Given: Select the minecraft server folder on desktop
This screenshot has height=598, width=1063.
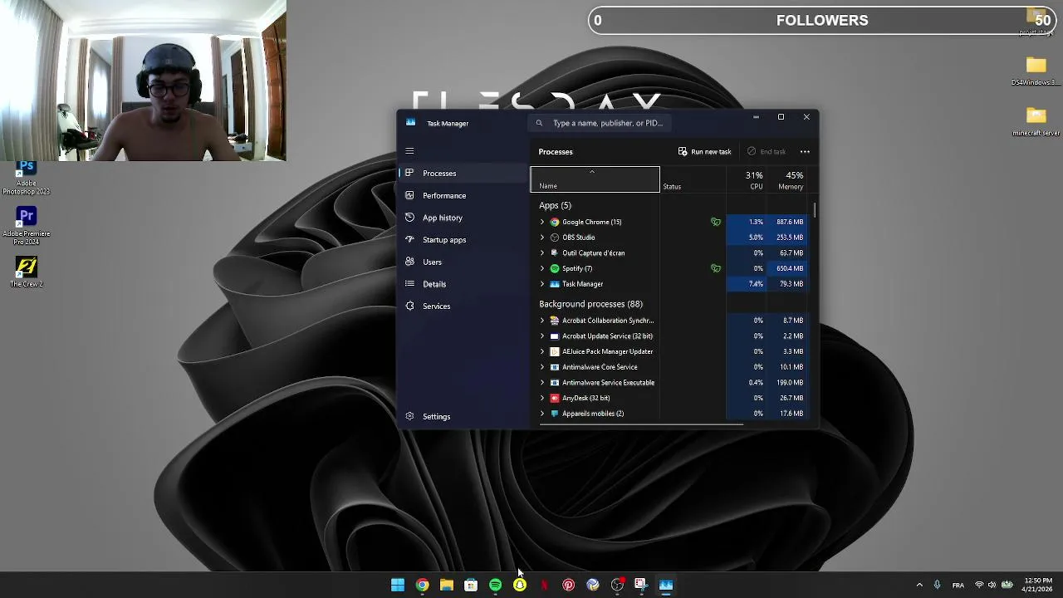Looking at the screenshot, I should tap(1036, 121).
